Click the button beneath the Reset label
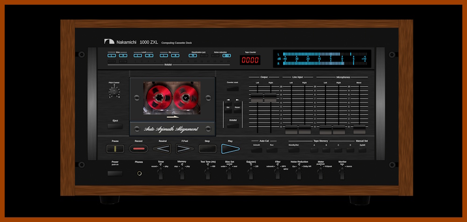The image size is (467, 222). click(237, 111)
